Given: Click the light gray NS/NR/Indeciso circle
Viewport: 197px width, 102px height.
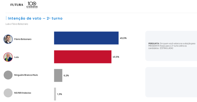Looking at the screenshot, I should coord(8,93).
